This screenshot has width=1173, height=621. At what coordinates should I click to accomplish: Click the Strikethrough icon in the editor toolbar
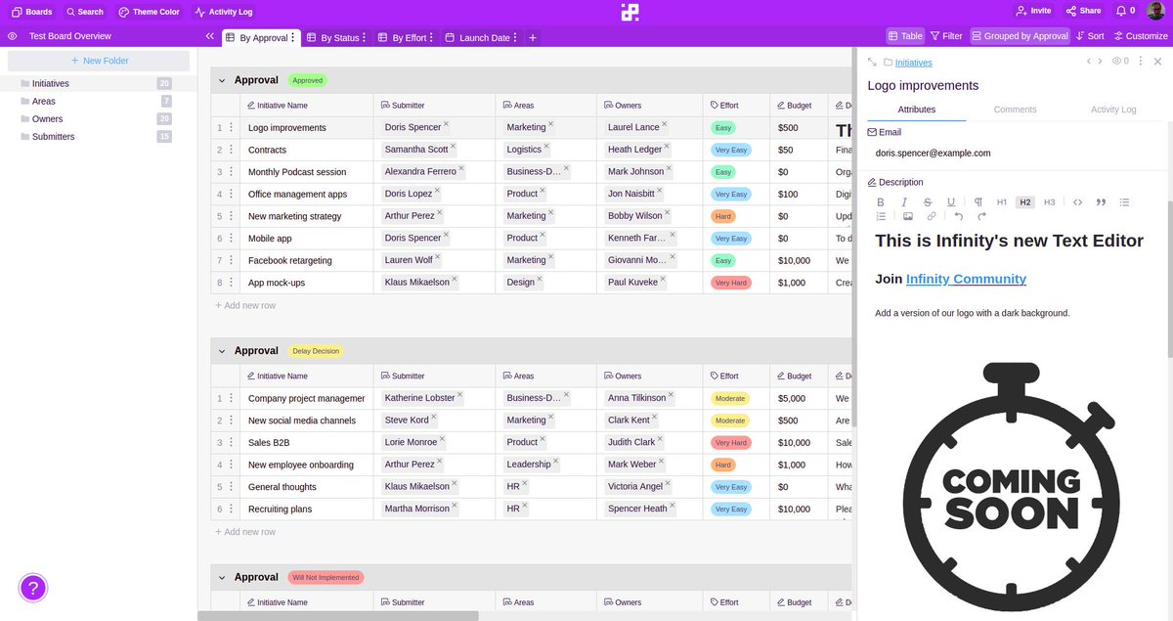click(927, 201)
